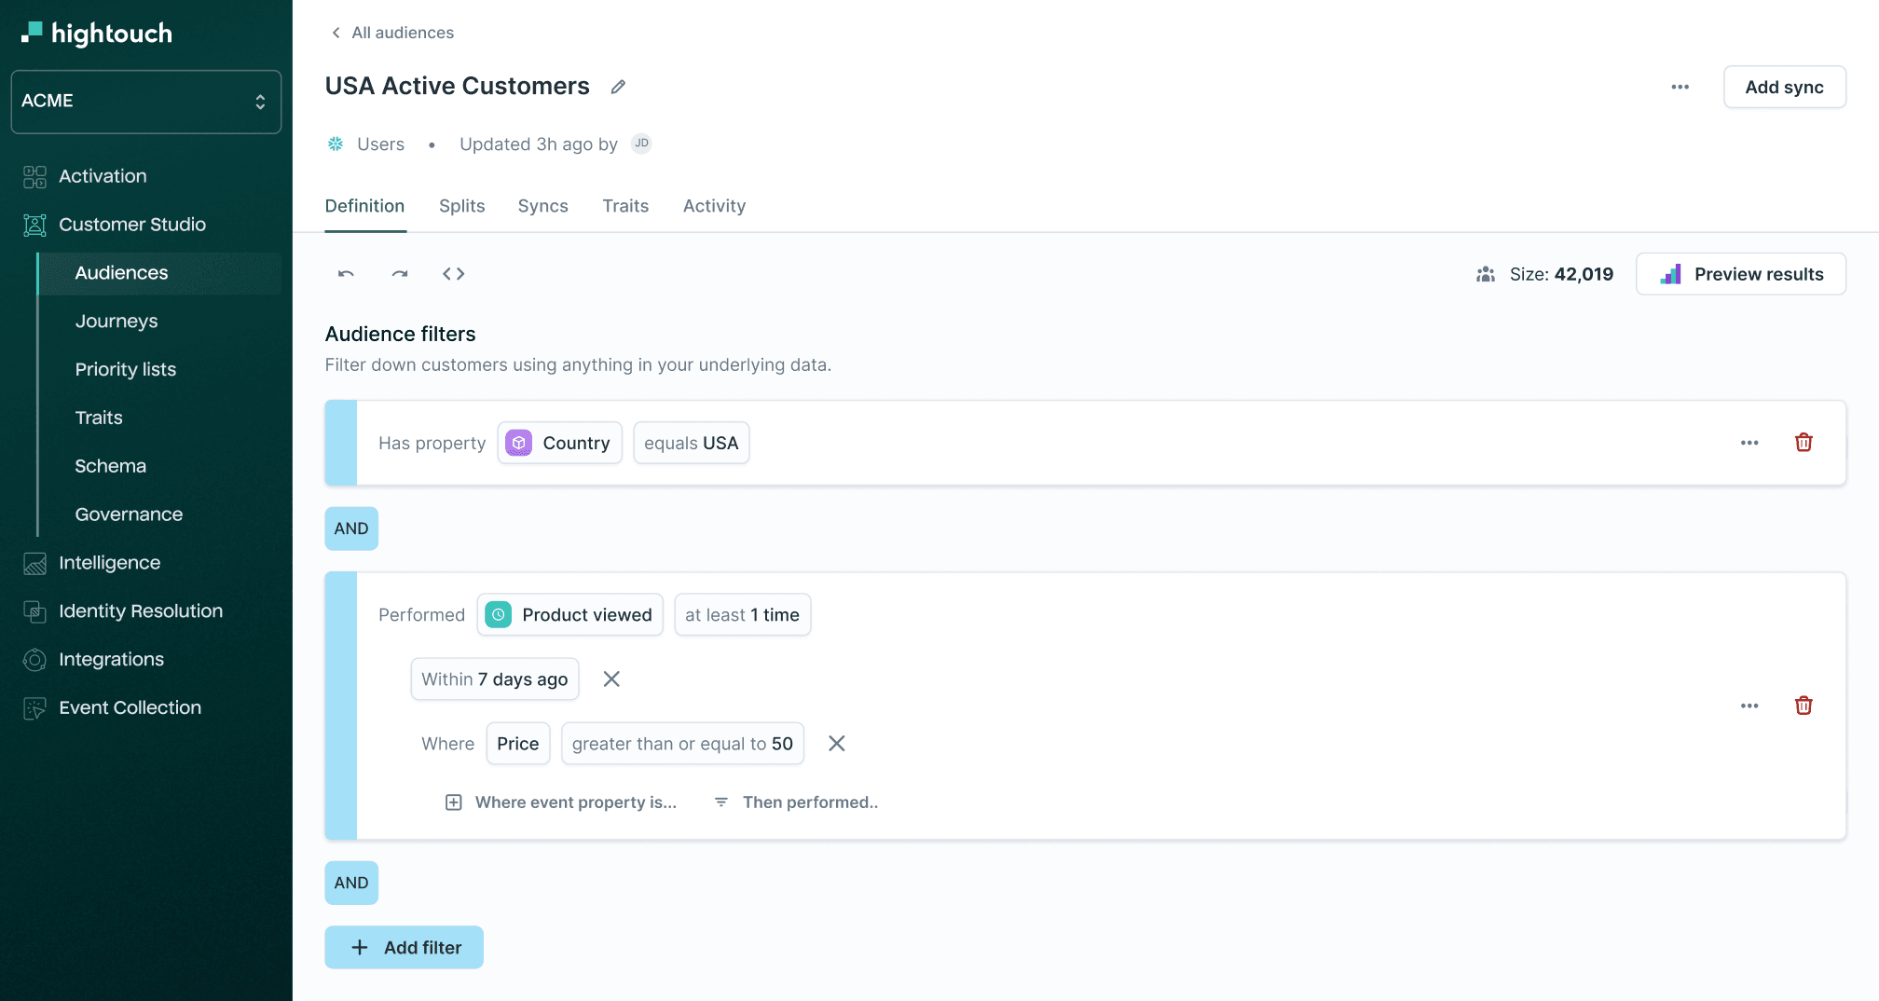Change the Price comparison greater than or equal to 50

(x=682, y=743)
